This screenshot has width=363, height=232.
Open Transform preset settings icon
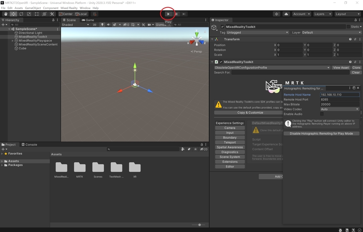click(355, 39)
